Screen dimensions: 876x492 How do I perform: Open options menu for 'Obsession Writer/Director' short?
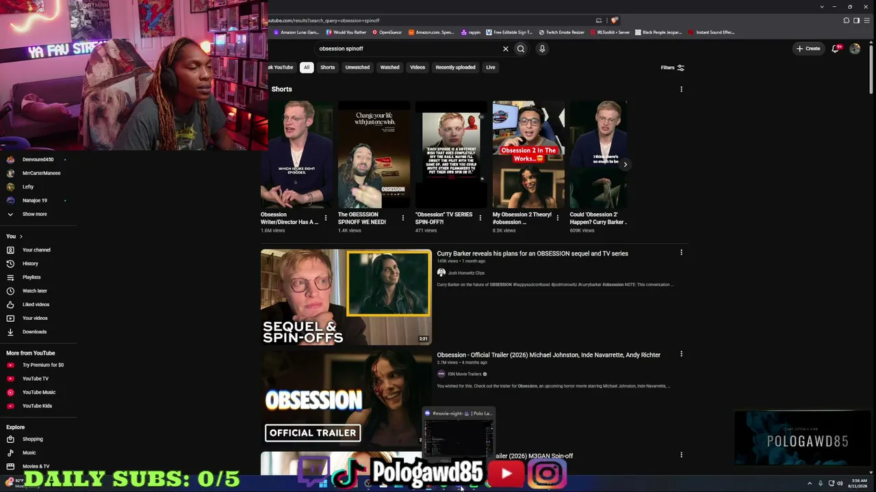click(x=326, y=218)
